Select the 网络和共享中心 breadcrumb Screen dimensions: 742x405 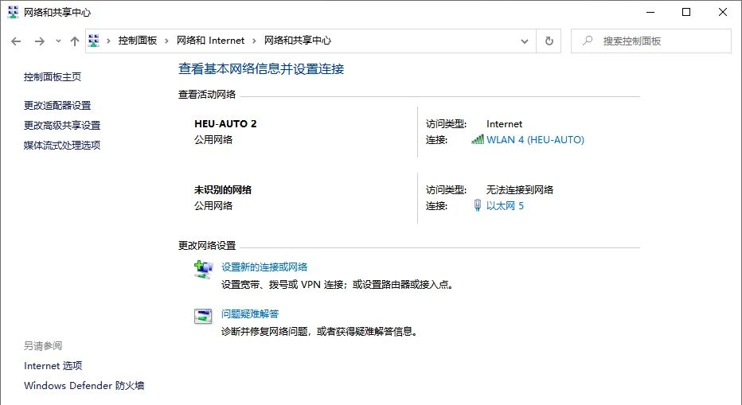tap(298, 41)
